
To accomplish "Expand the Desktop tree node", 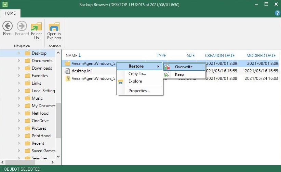I will pyautogui.click(x=19, y=53).
